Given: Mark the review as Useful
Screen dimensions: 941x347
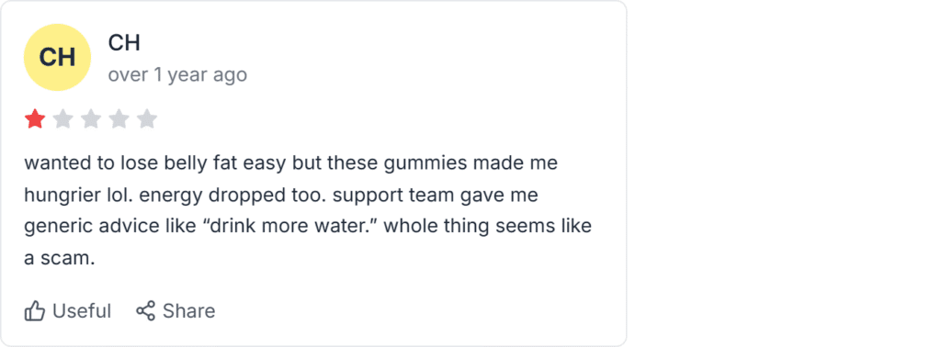Looking at the screenshot, I should (68, 311).
